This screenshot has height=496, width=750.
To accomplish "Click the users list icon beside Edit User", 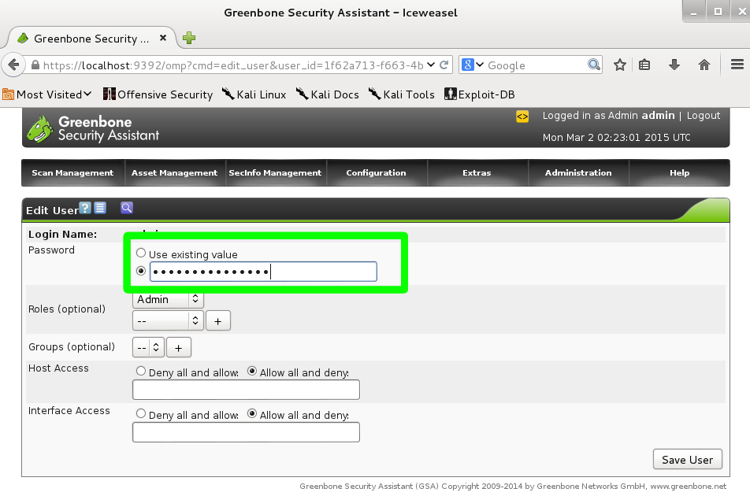I will tap(100, 208).
